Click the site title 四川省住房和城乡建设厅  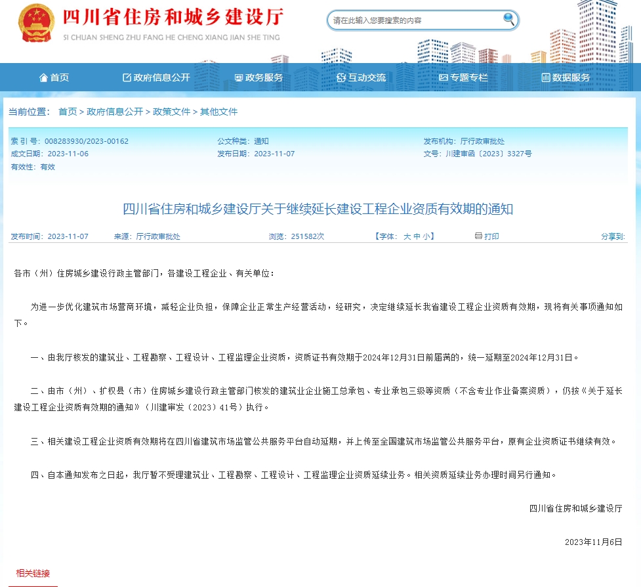[x=173, y=17]
